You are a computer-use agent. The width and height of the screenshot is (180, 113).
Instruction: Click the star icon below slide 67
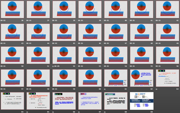79,112
